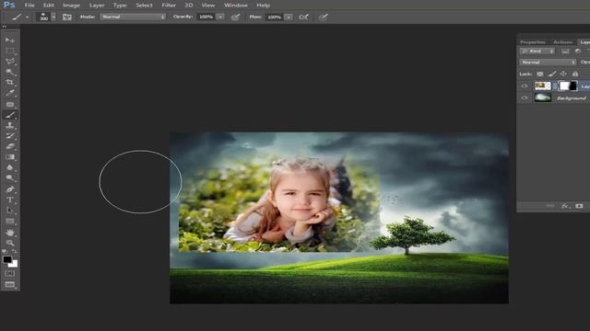Viewport: 590px width, 331px height.
Task: Open brush Mode dropdown in options bar
Action: (133, 17)
